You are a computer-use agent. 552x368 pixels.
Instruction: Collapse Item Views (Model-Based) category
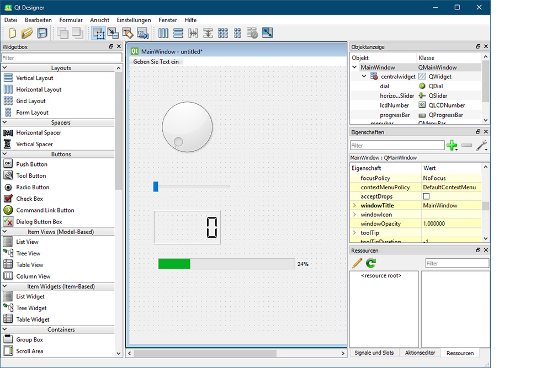coord(5,232)
